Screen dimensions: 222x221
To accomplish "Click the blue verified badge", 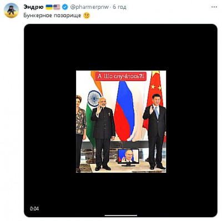I will pyautogui.click(x=64, y=7).
